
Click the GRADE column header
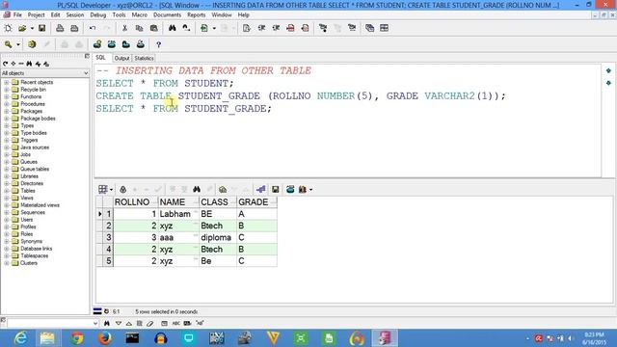click(x=256, y=202)
